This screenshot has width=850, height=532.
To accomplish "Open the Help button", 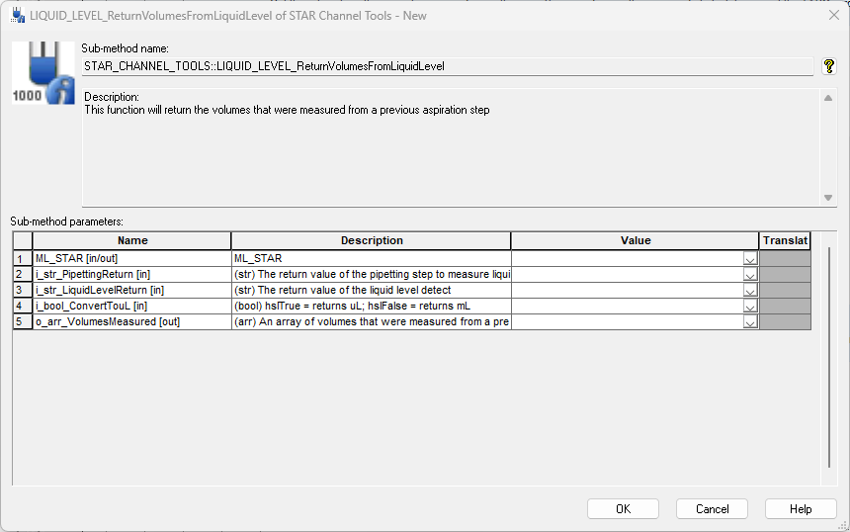I will click(801, 509).
